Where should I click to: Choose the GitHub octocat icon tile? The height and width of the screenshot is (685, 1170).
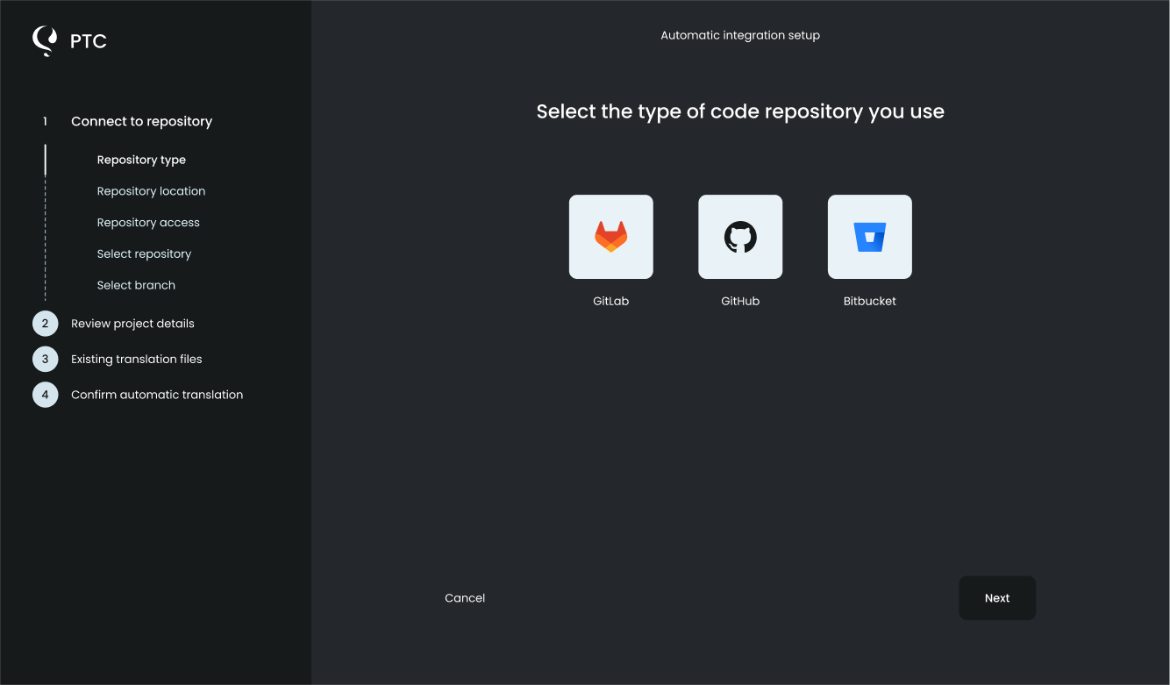point(739,237)
